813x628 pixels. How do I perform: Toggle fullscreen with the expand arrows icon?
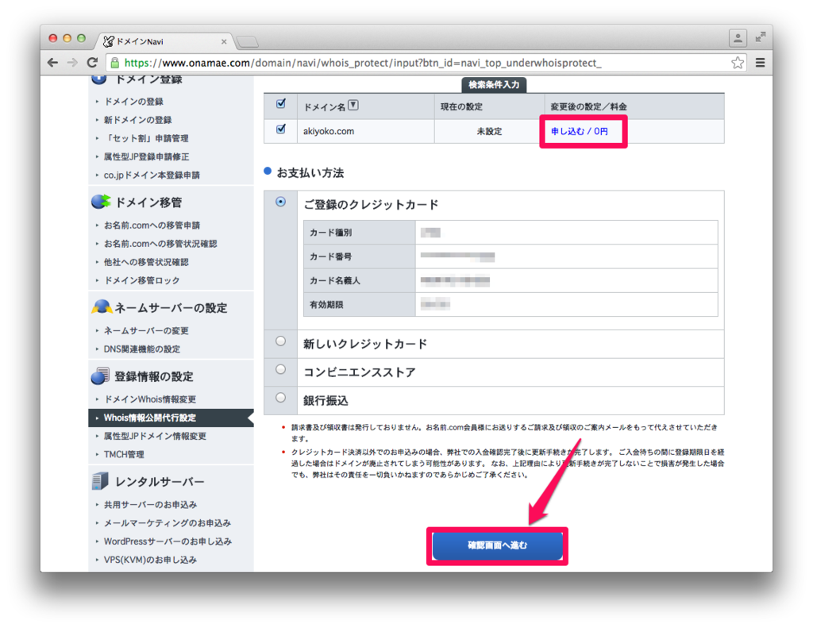[x=760, y=37]
